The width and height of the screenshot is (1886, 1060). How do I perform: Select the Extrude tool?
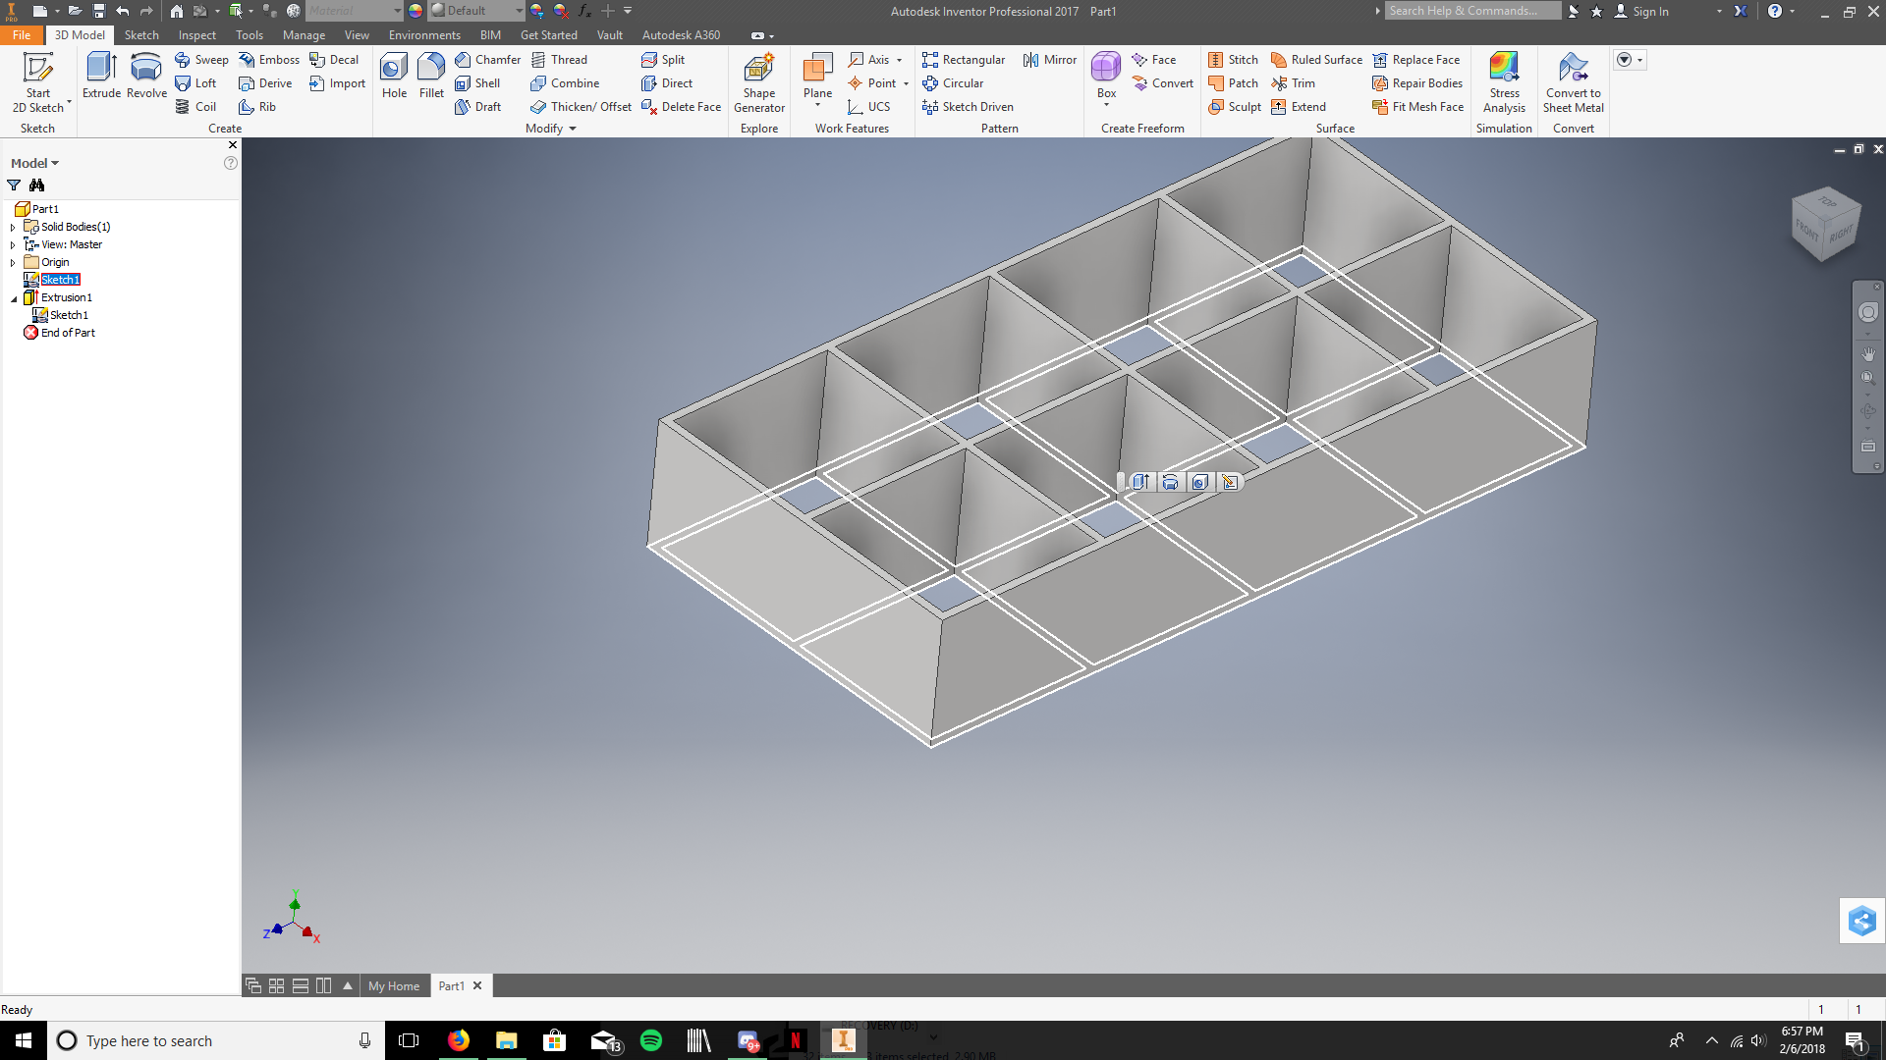101,76
